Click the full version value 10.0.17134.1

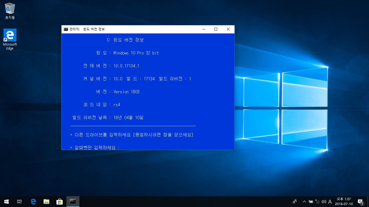tap(126, 66)
